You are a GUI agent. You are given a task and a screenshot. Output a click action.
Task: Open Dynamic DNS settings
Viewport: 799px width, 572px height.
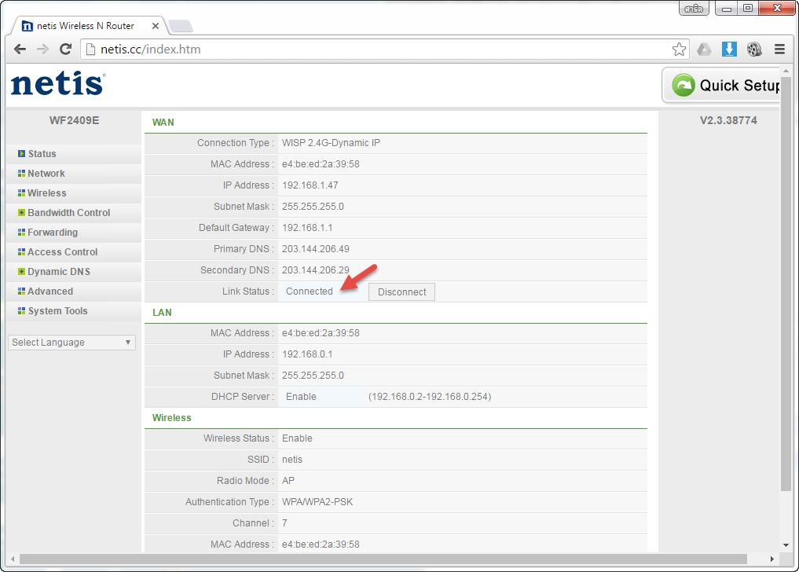(x=59, y=272)
